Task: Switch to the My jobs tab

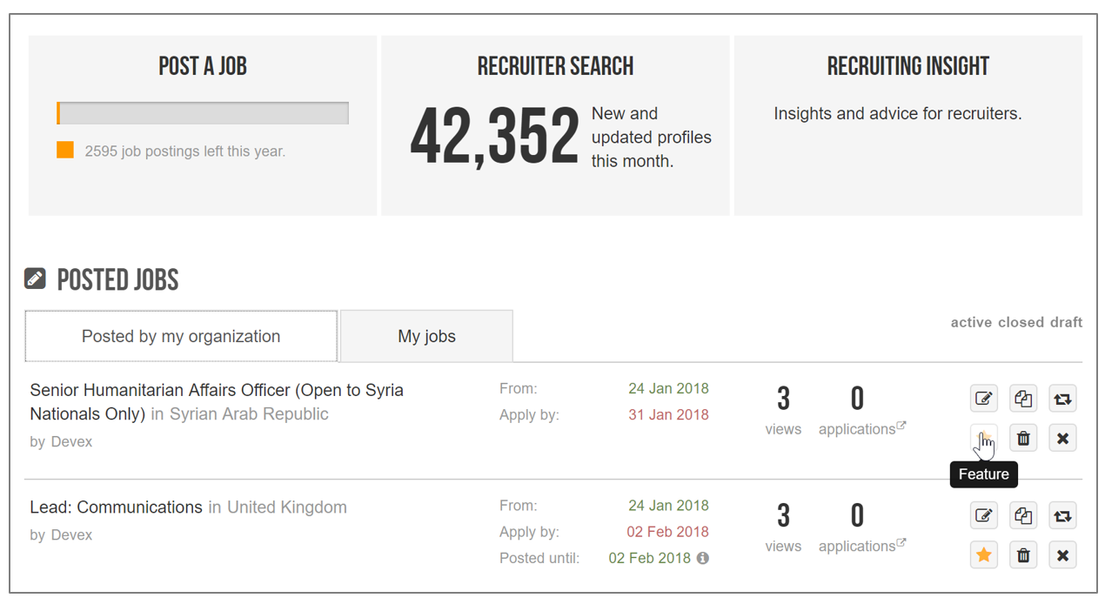Action: coord(426,336)
